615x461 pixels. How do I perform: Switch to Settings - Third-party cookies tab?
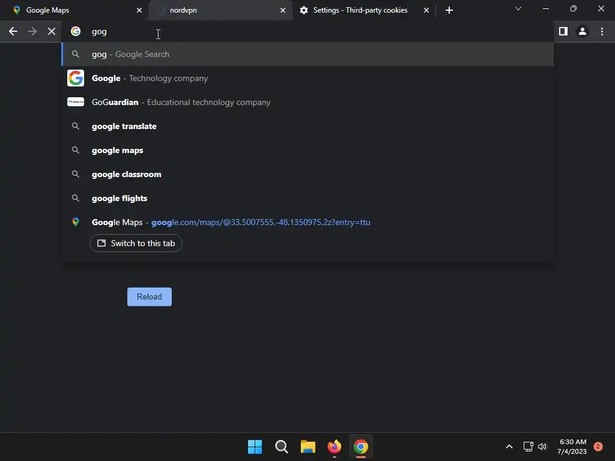(363, 10)
